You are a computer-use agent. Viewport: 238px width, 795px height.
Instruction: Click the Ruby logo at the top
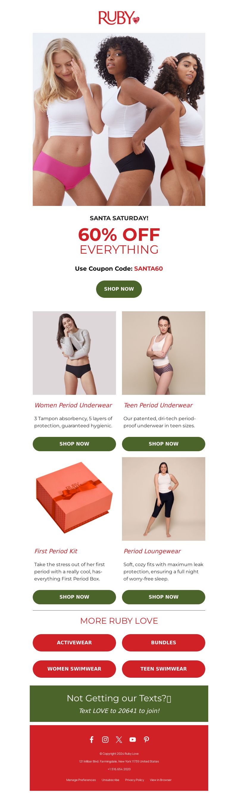(x=119, y=18)
